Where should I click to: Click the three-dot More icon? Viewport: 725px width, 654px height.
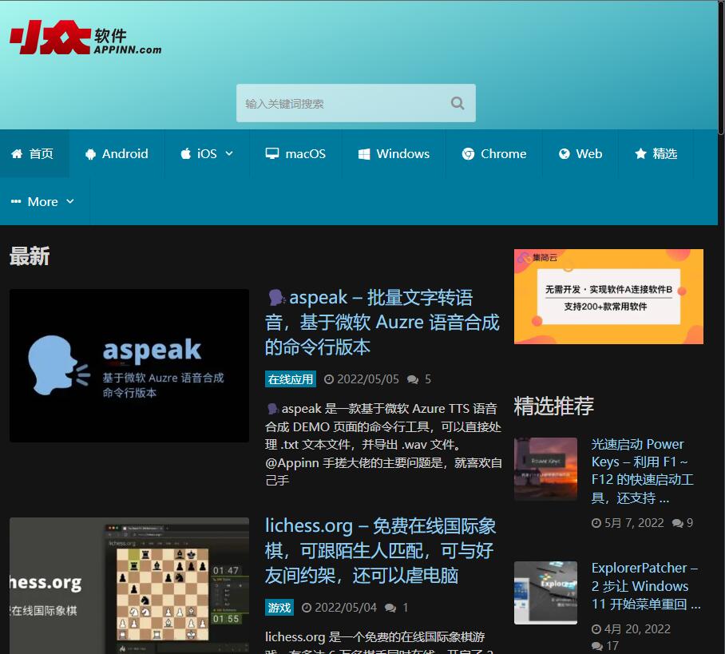[x=16, y=202]
